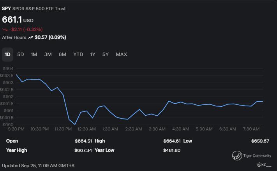The image size is (277, 171).
Task: Switch to the 5D range tab
Action: (21, 55)
